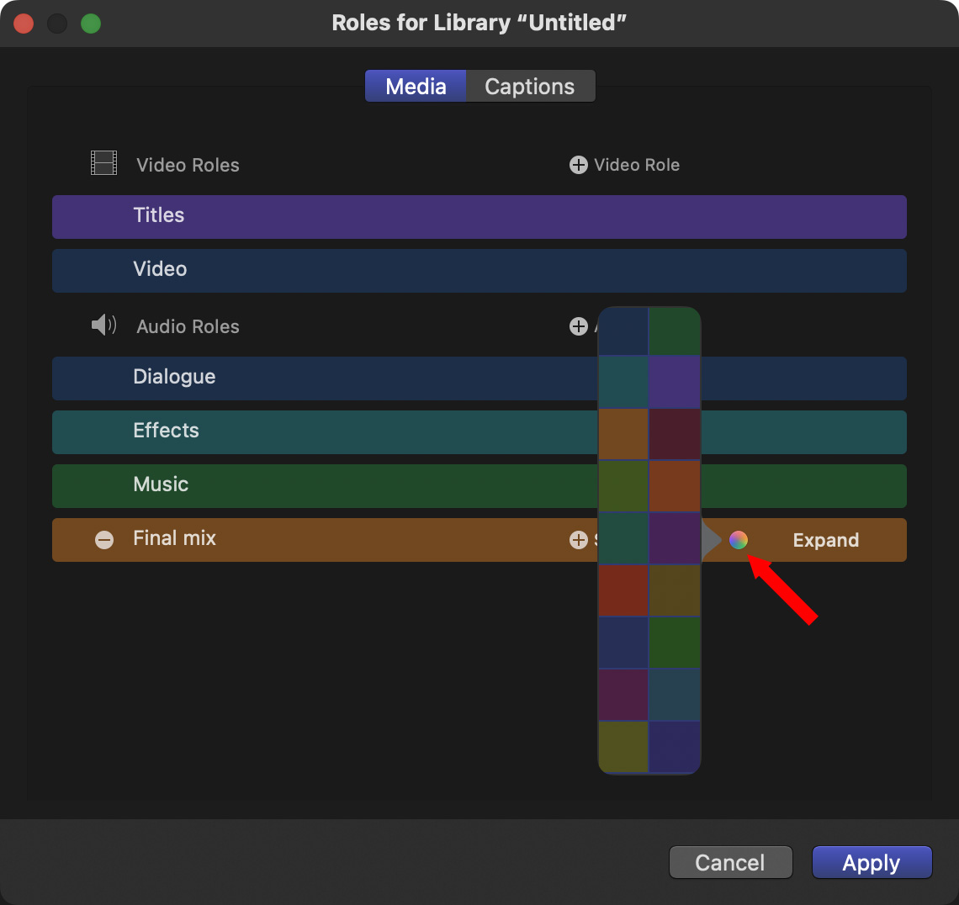Click the plus icon beside Video Role
959x905 pixels.
point(579,165)
